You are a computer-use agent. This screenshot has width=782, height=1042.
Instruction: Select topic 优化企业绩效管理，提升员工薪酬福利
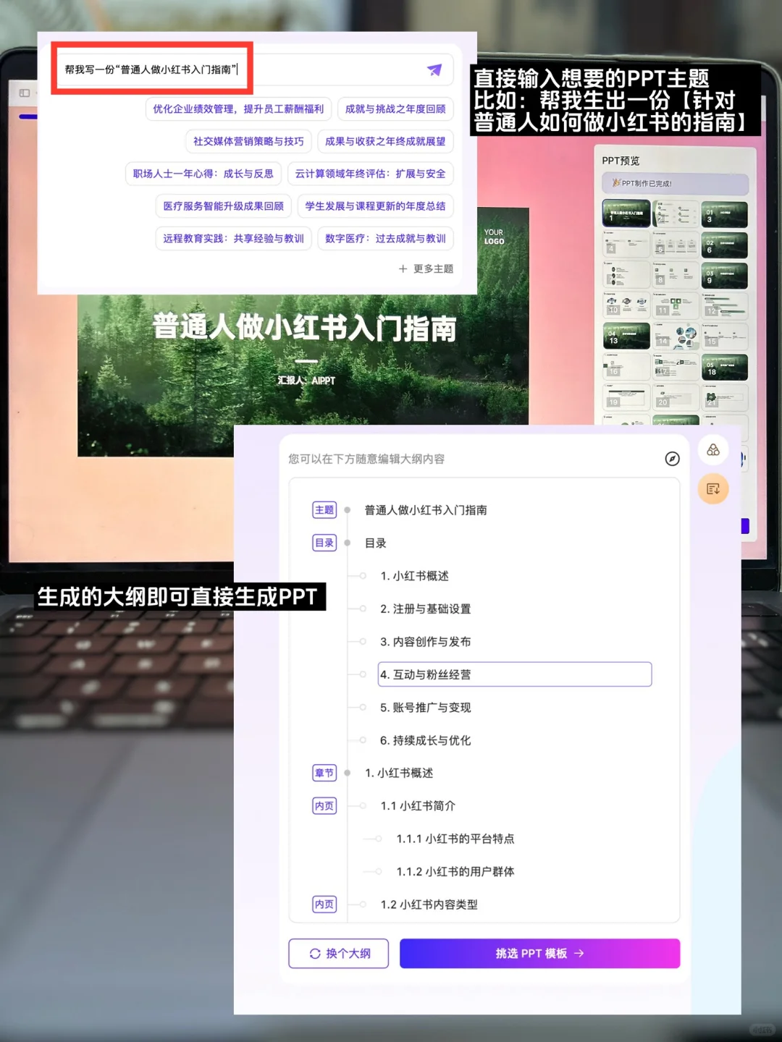pos(238,109)
